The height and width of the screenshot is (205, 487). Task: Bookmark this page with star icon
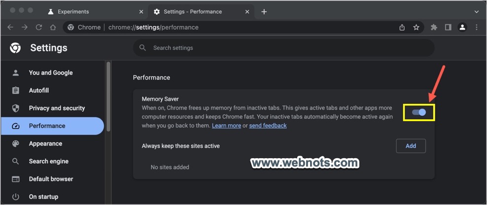[416, 27]
